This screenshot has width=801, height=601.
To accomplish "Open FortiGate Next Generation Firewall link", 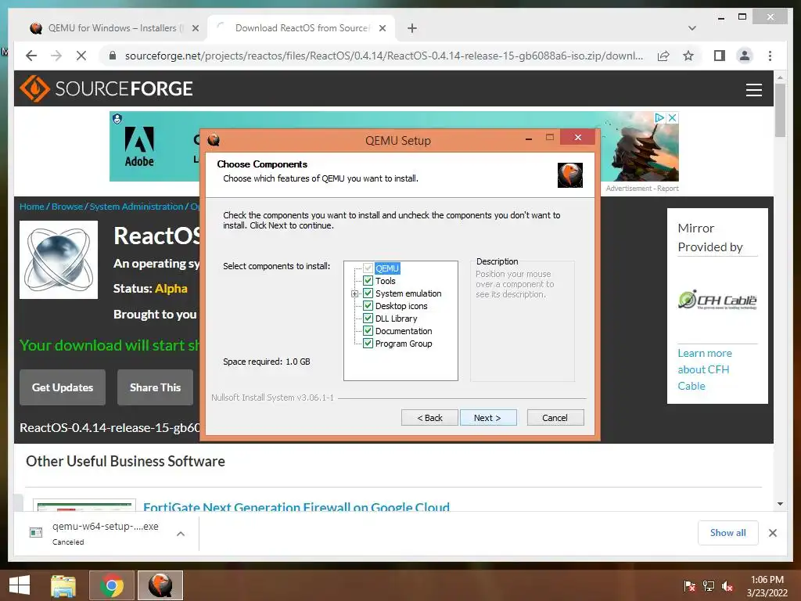I will (296, 506).
